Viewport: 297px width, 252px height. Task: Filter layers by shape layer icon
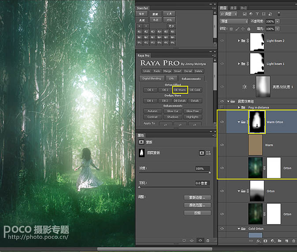tap(264, 14)
